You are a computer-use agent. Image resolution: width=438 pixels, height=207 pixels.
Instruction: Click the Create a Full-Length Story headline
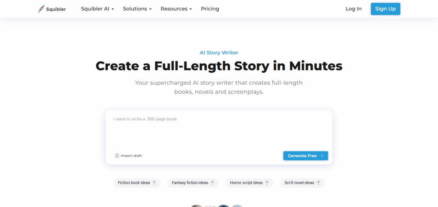[x=219, y=66]
